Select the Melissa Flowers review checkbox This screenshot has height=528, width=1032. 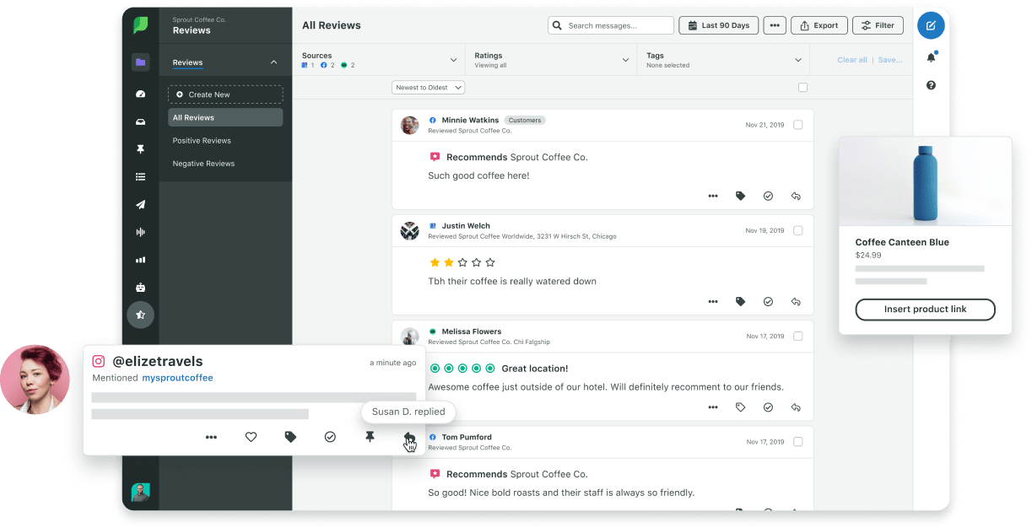(x=798, y=336)
